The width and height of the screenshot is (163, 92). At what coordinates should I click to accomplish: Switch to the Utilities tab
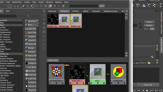(x=75, y=11)
